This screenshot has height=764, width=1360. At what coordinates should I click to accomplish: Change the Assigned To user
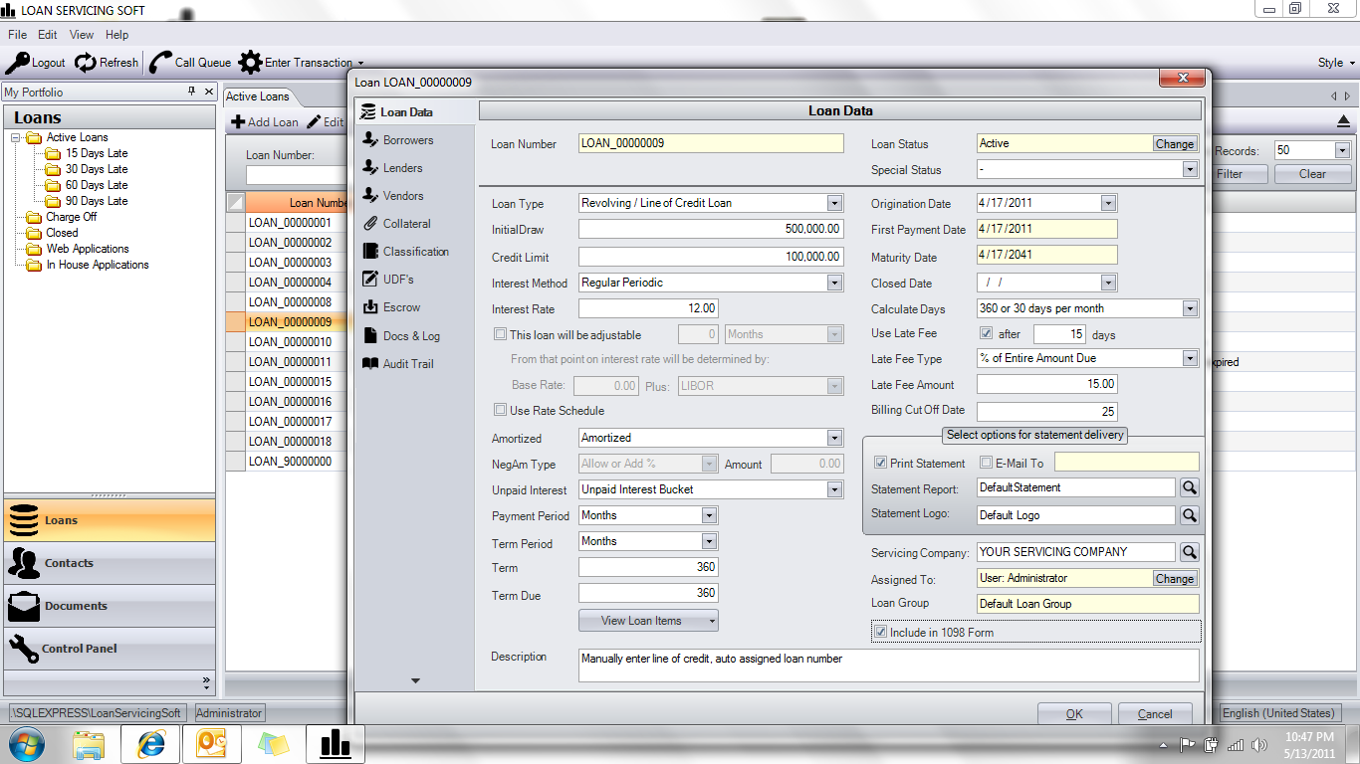point(1175,579)
